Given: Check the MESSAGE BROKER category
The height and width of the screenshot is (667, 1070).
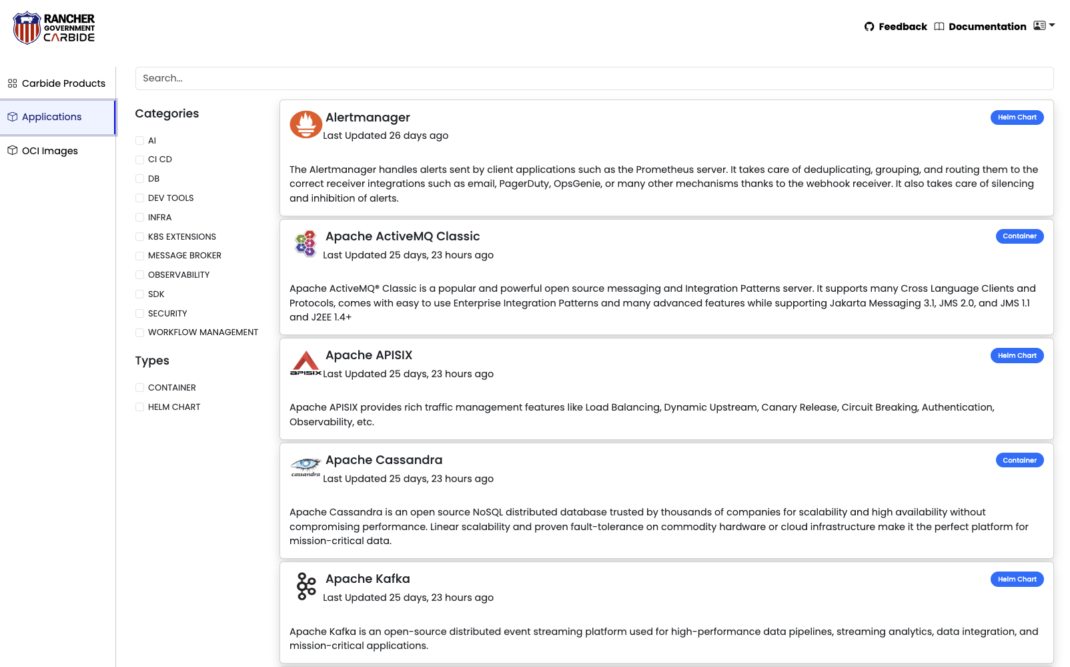Looking at the screenshot, I should tap(139, 256).
